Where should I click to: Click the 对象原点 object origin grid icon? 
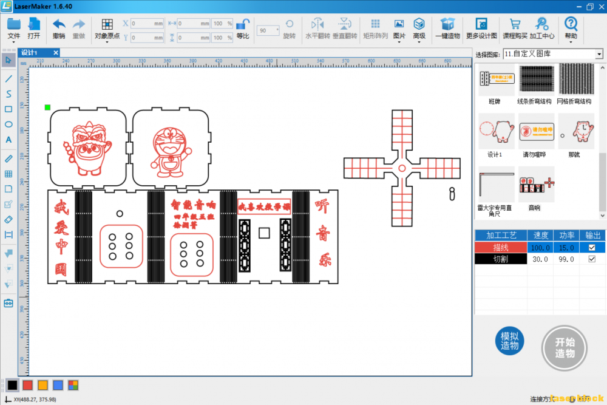click(107, 24)
